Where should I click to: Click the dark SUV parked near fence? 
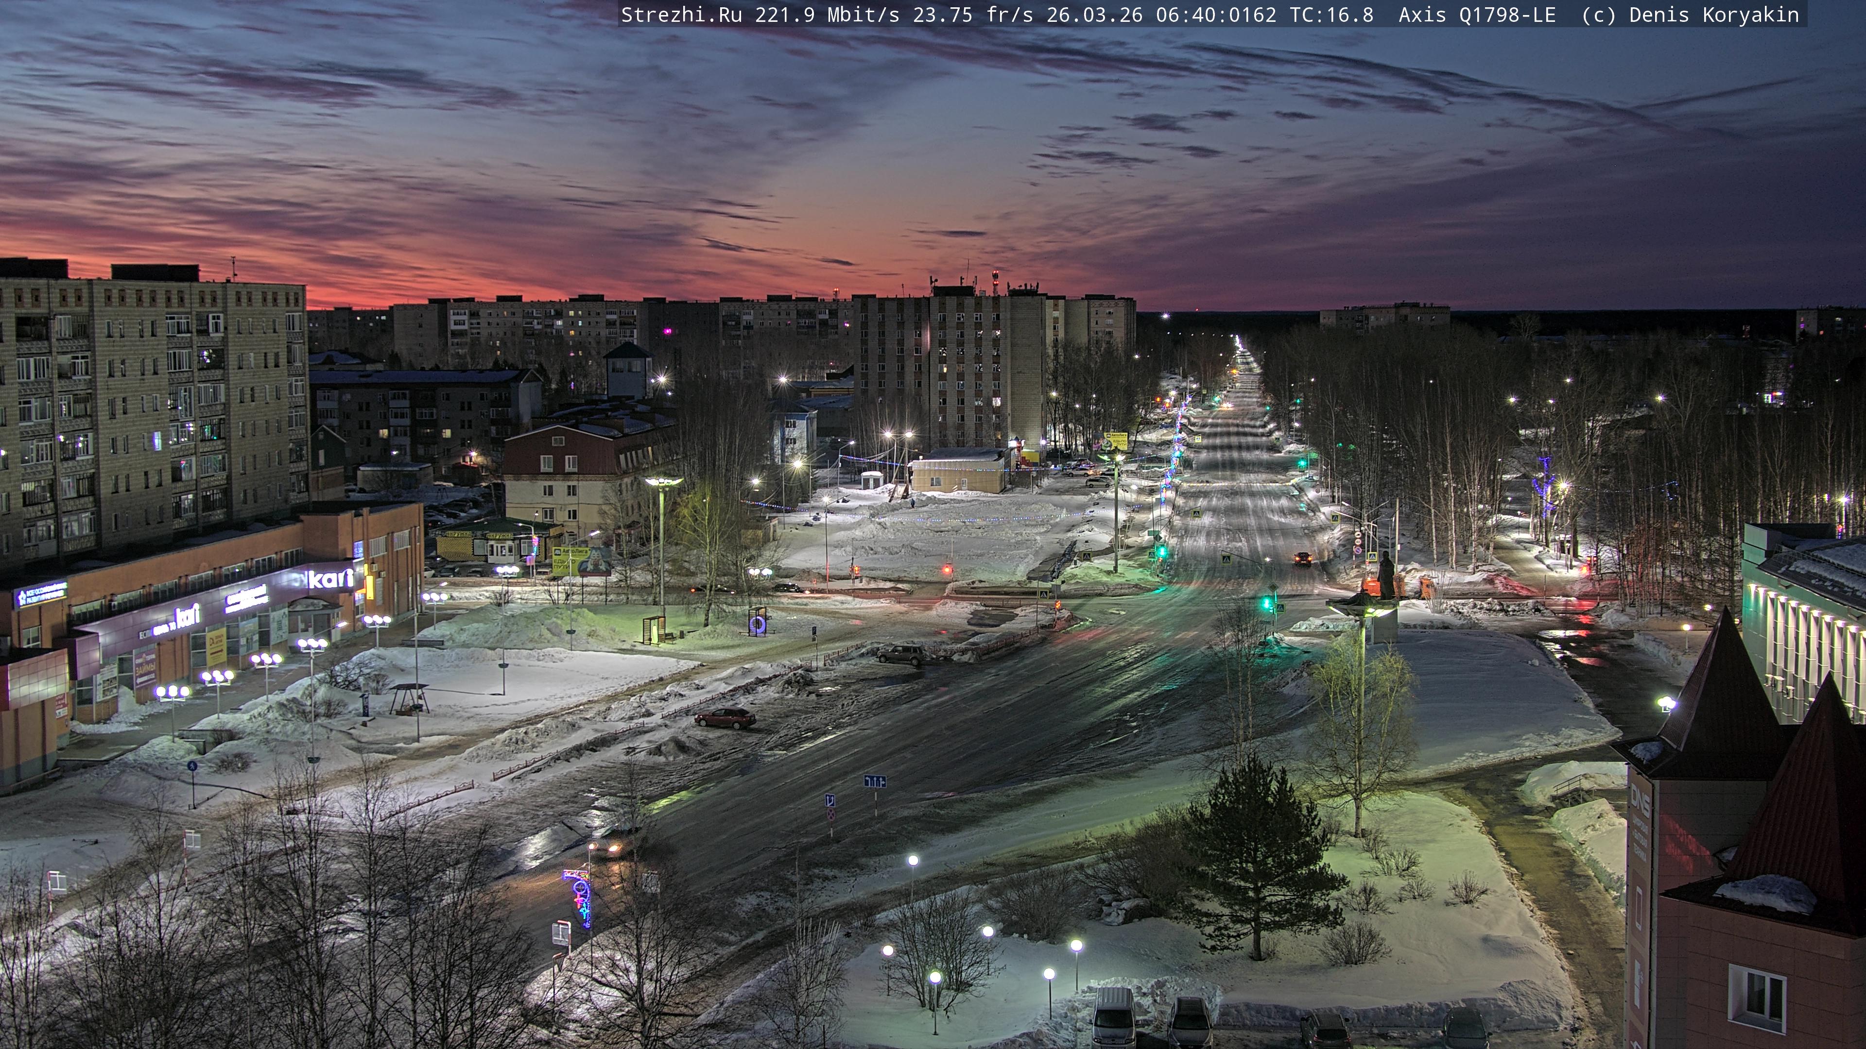click(899, 655)
